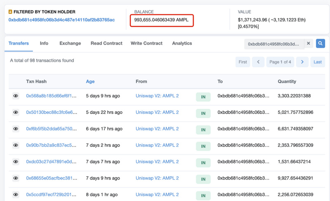This screenshot has height=201, width=330.
Task: Open Uniswap V2: AMPL 2 in 5 days 9 hrs row
Action: point(157,96)
